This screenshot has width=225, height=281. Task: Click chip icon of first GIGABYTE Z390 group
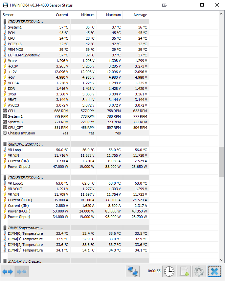[5, 22]
